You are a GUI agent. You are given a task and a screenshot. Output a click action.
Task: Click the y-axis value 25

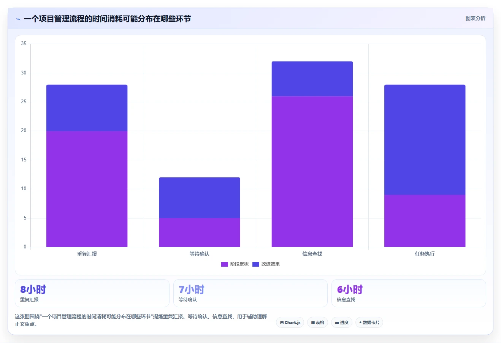point(24,102)
